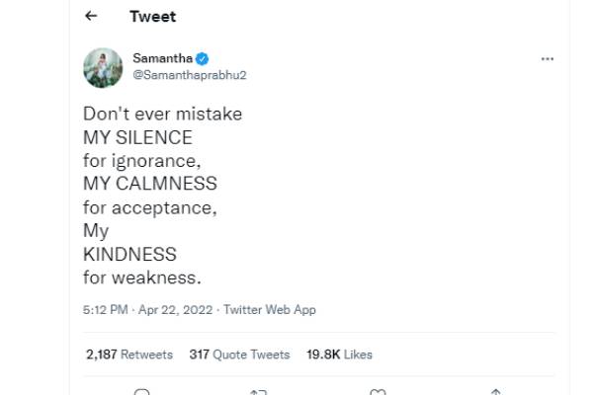Click the reply icon below the tweet
593x395 pixels.
142,392
